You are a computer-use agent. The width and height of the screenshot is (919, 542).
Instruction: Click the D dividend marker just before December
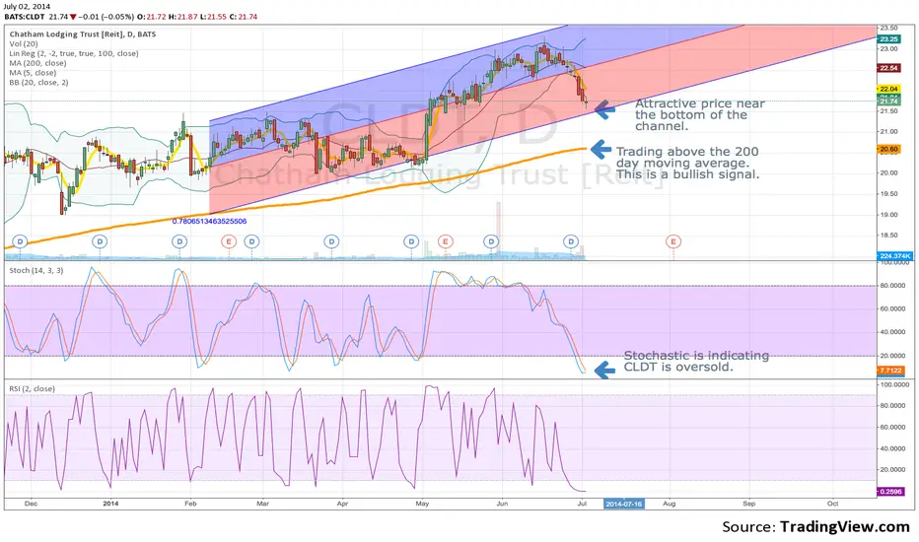[x=20, y=241]
